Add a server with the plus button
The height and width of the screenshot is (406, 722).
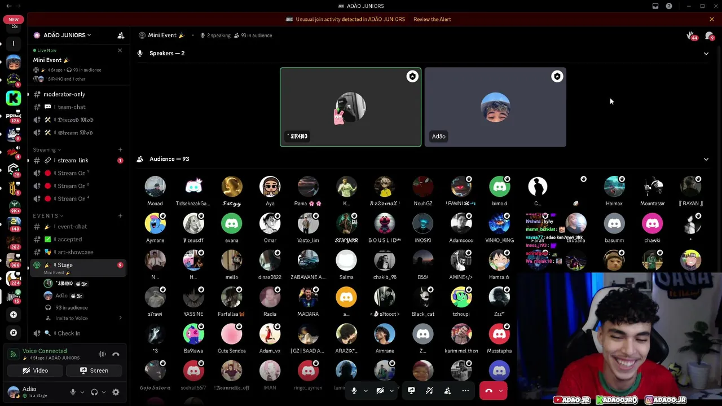14,315
